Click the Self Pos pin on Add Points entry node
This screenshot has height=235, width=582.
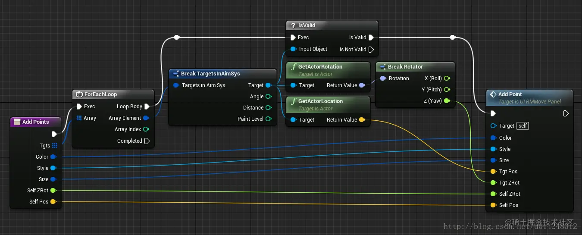(53, 202)
